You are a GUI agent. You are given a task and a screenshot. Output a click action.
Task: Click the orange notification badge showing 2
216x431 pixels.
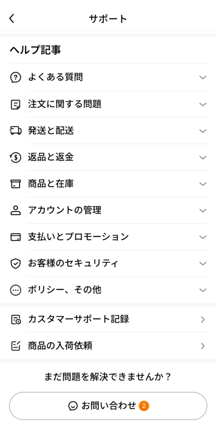(x=144, y=406)
